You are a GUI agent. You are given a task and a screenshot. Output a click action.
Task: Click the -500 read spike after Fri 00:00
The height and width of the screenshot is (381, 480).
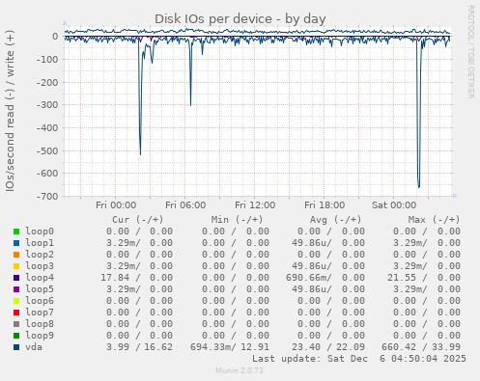pyautogui.click(x=140, y=154)
